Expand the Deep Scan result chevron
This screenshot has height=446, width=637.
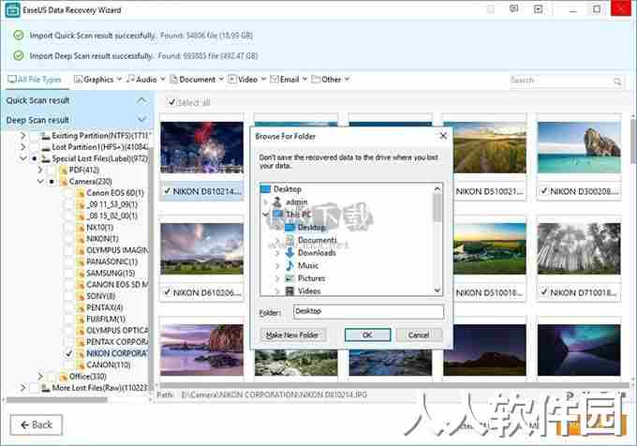[141, 119]
